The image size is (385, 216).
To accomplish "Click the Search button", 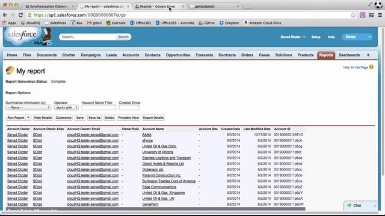I will point(123,37).
